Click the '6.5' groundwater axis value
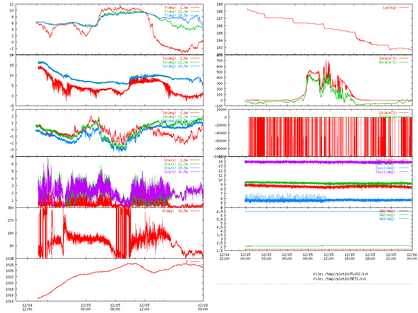The height and width of the screenshot is (313, 418). [x=219, y=212]
